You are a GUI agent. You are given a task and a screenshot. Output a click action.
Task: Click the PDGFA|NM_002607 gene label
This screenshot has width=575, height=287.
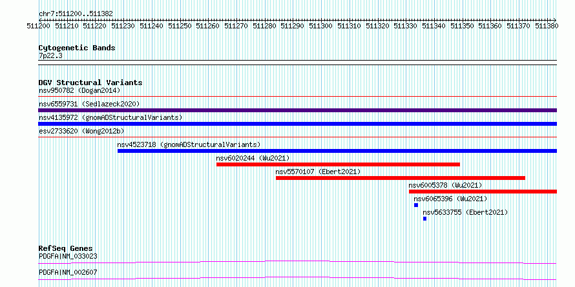point(68,272)
